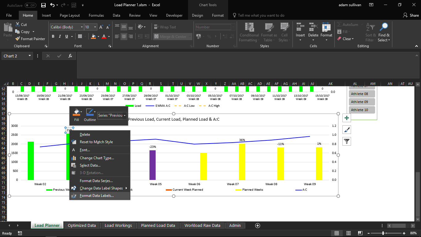The height and width of the screenshot is (237, 421).
Task: Click the Save icon in title bar
Action: click(43, 5)
